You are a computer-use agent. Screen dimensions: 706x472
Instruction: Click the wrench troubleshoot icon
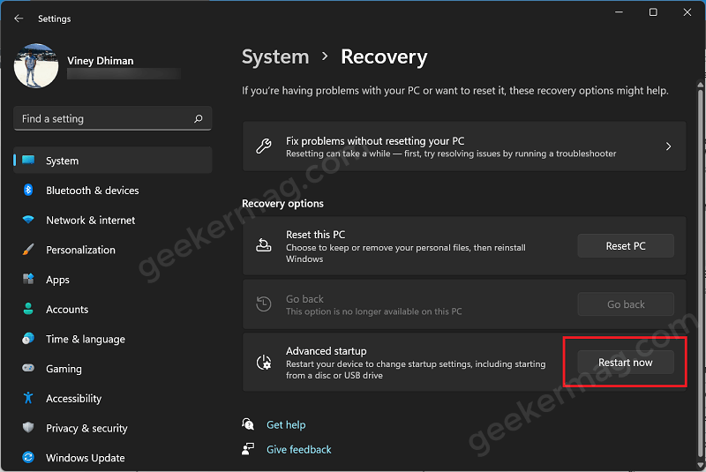coord(264,146)
